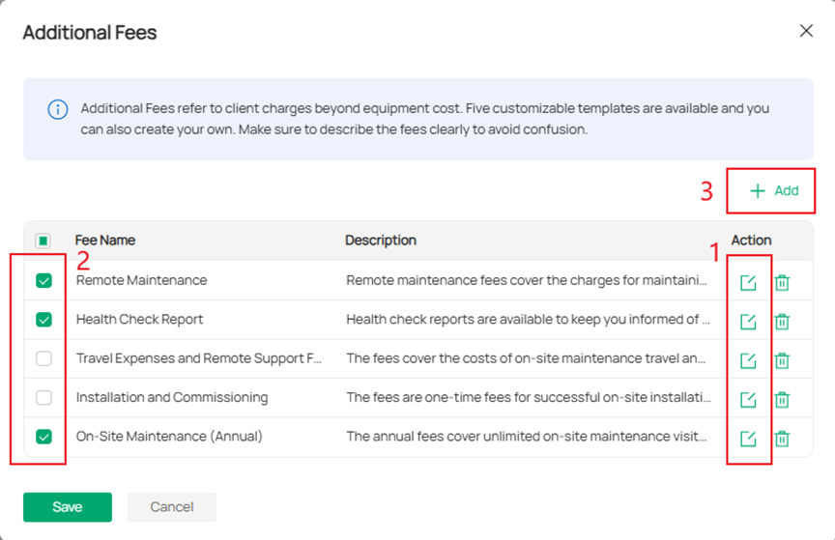This screenshot has height=540, width=835.
Task: Cancel the additional fees changes
Action: 172,507
